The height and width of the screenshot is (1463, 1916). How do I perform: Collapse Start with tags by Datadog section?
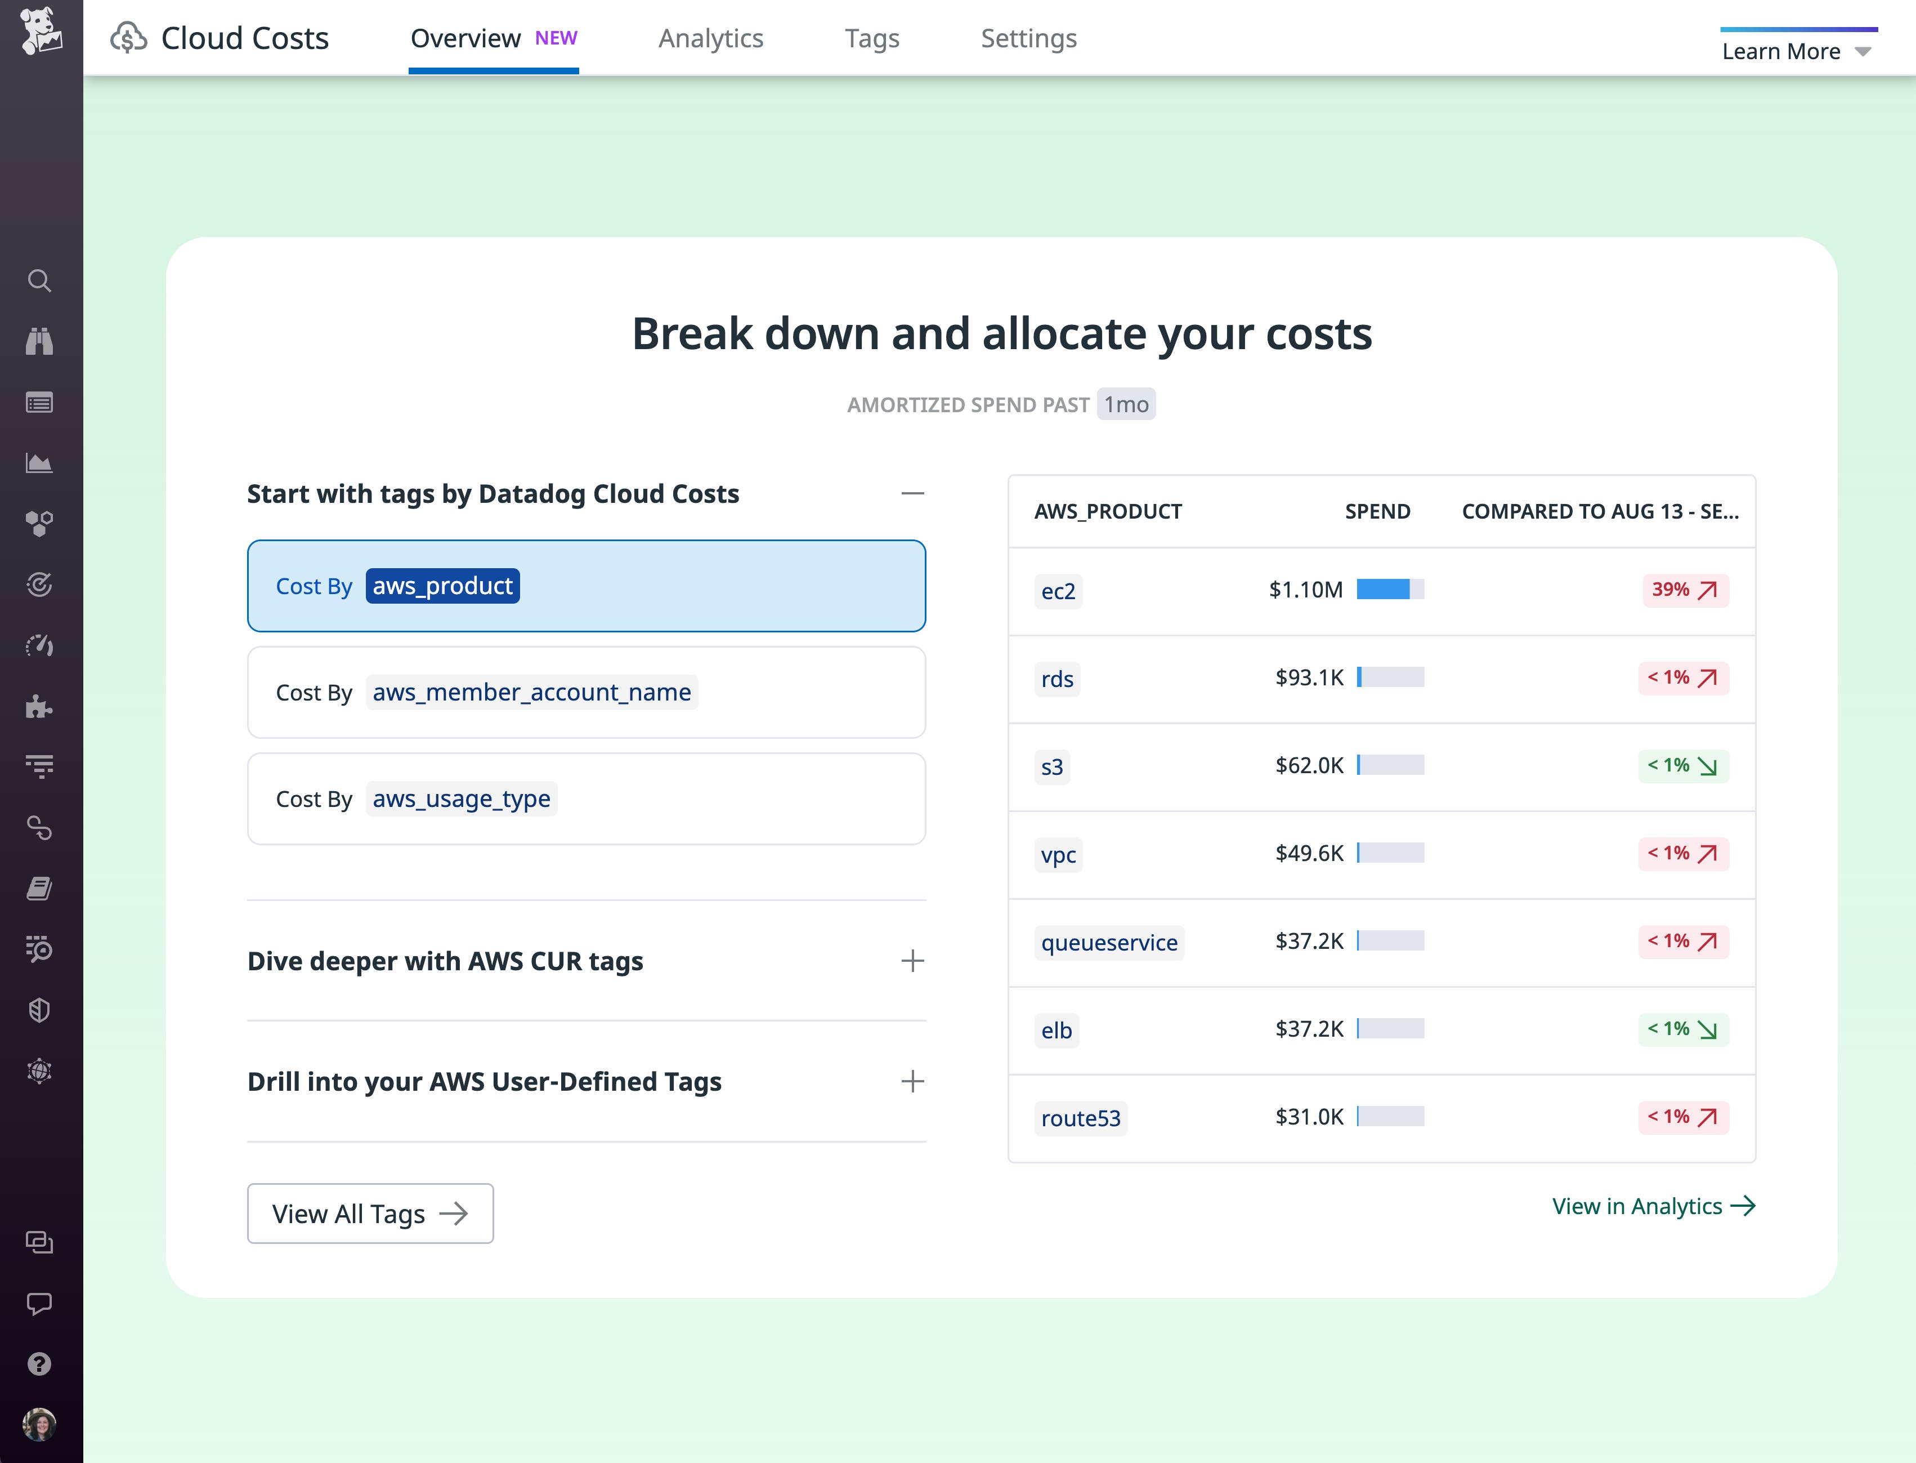click(x=912, y=494)
